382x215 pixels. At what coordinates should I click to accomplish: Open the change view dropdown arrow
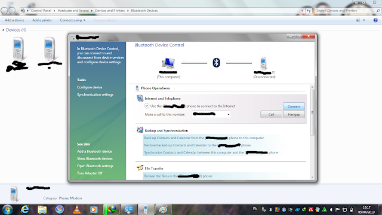point(364,20)
